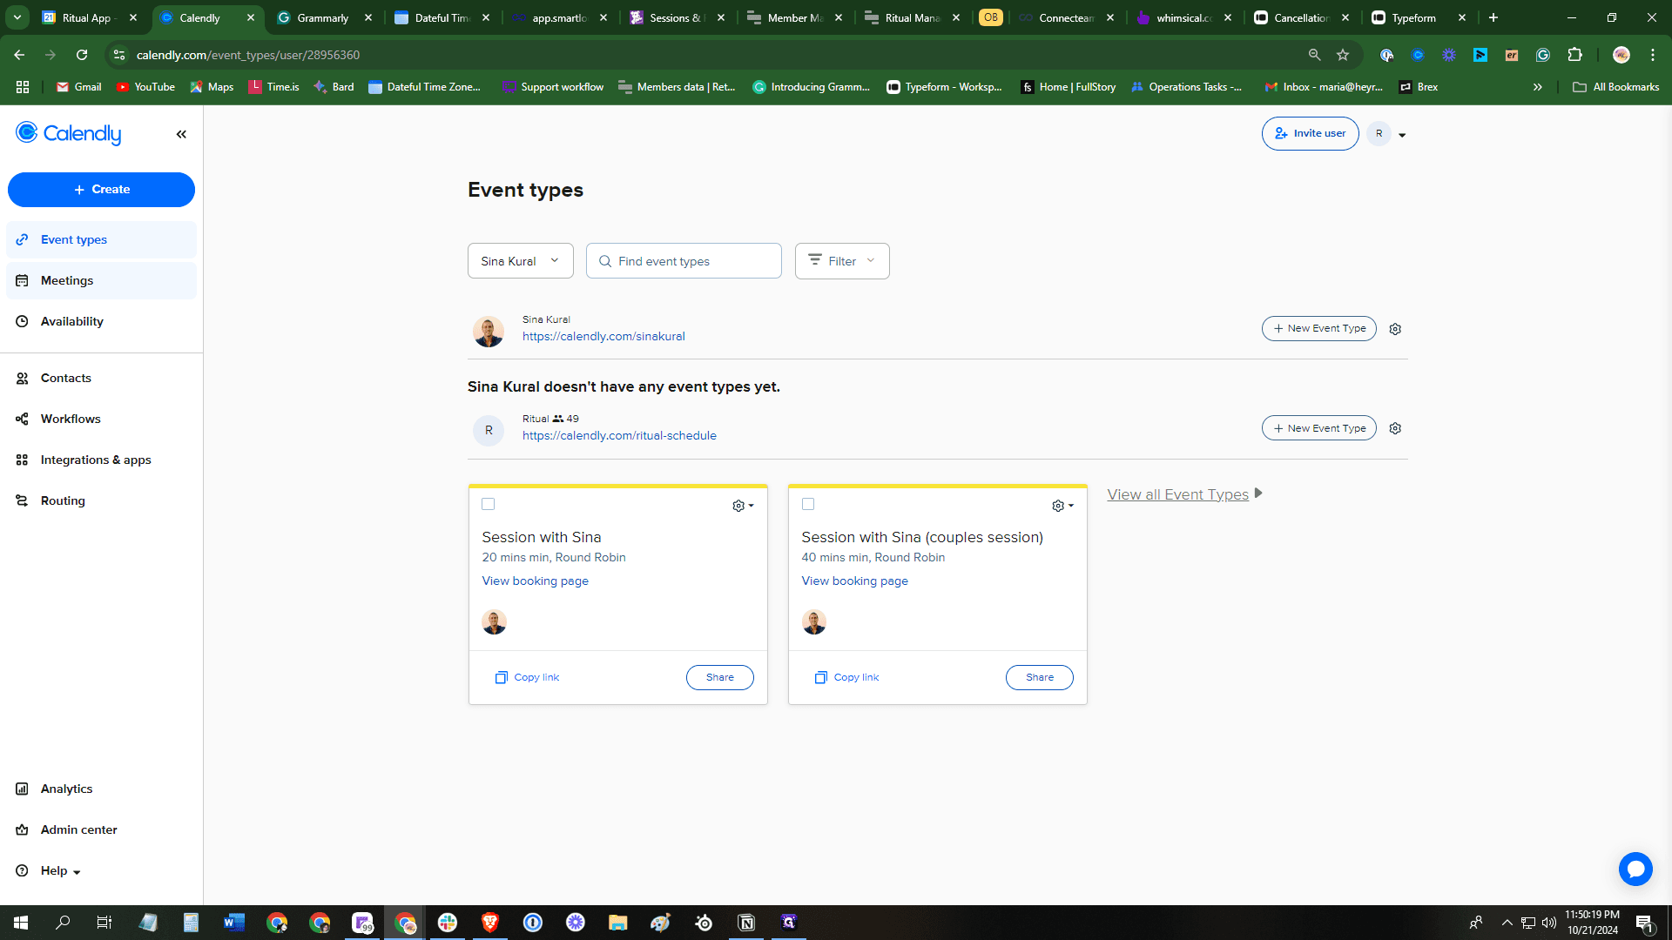Open settings gear for Ritual team row
The width and height of the screenshot is (1672, 940).
pos(1395,428)
